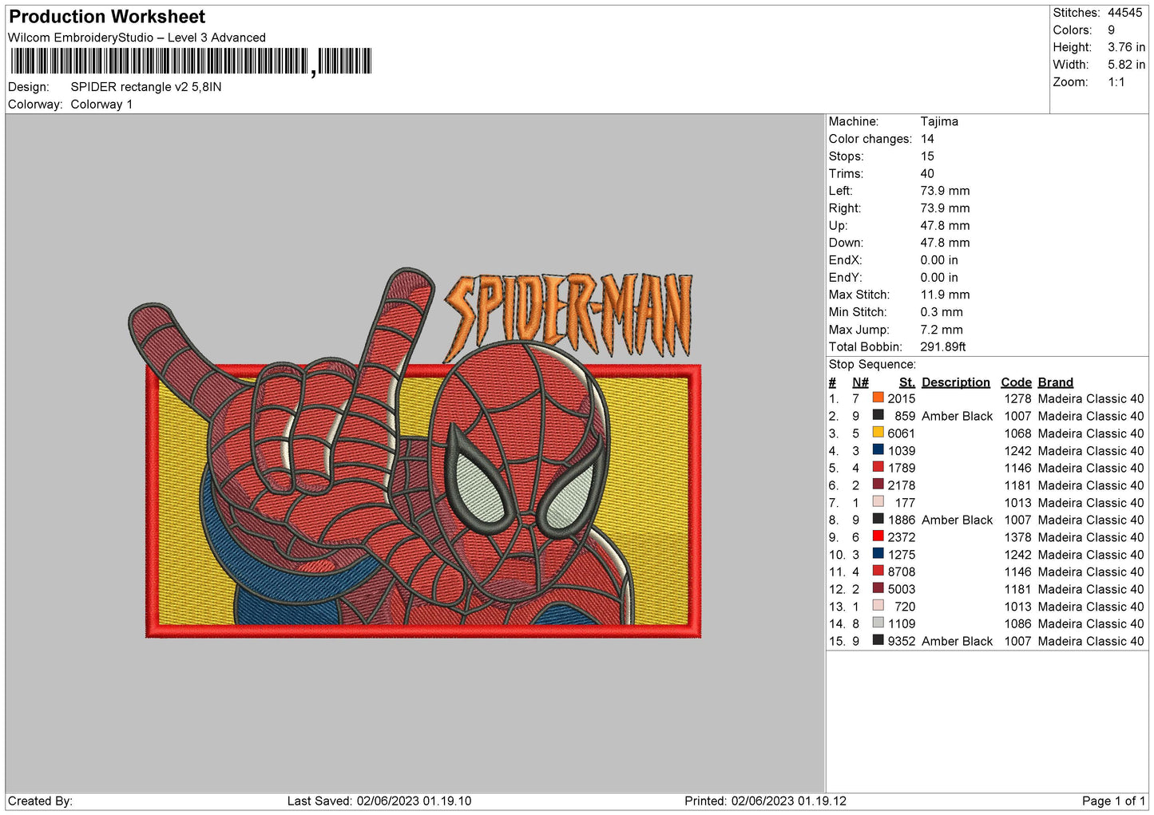Select the Code column header
This screenshot has height=815, width=1154.
[x=1016, y=382]
